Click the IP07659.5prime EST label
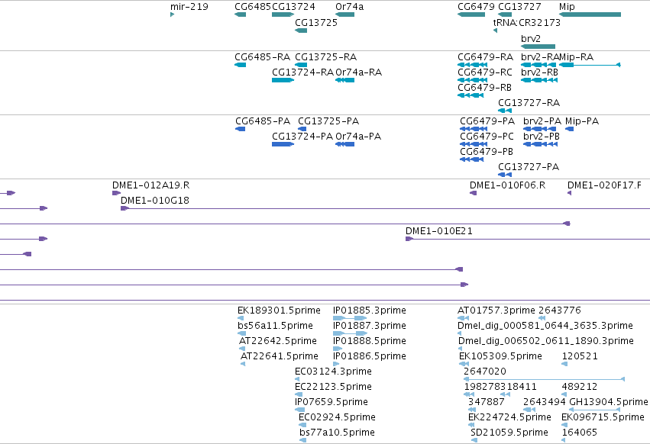650x444 pixels. (331, 402)
